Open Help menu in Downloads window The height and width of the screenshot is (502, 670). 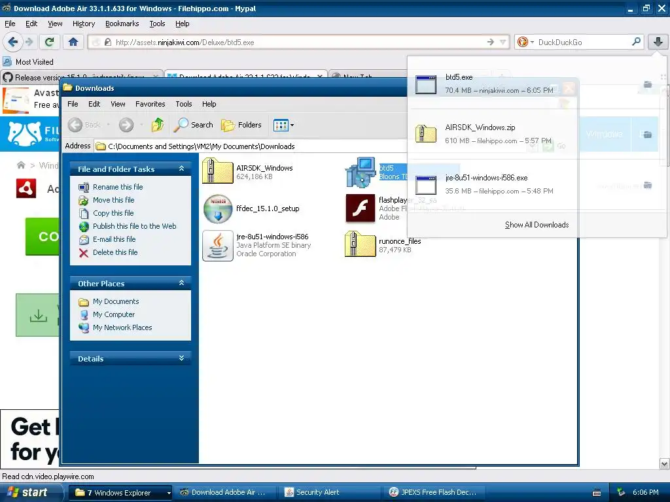point(209,104)
